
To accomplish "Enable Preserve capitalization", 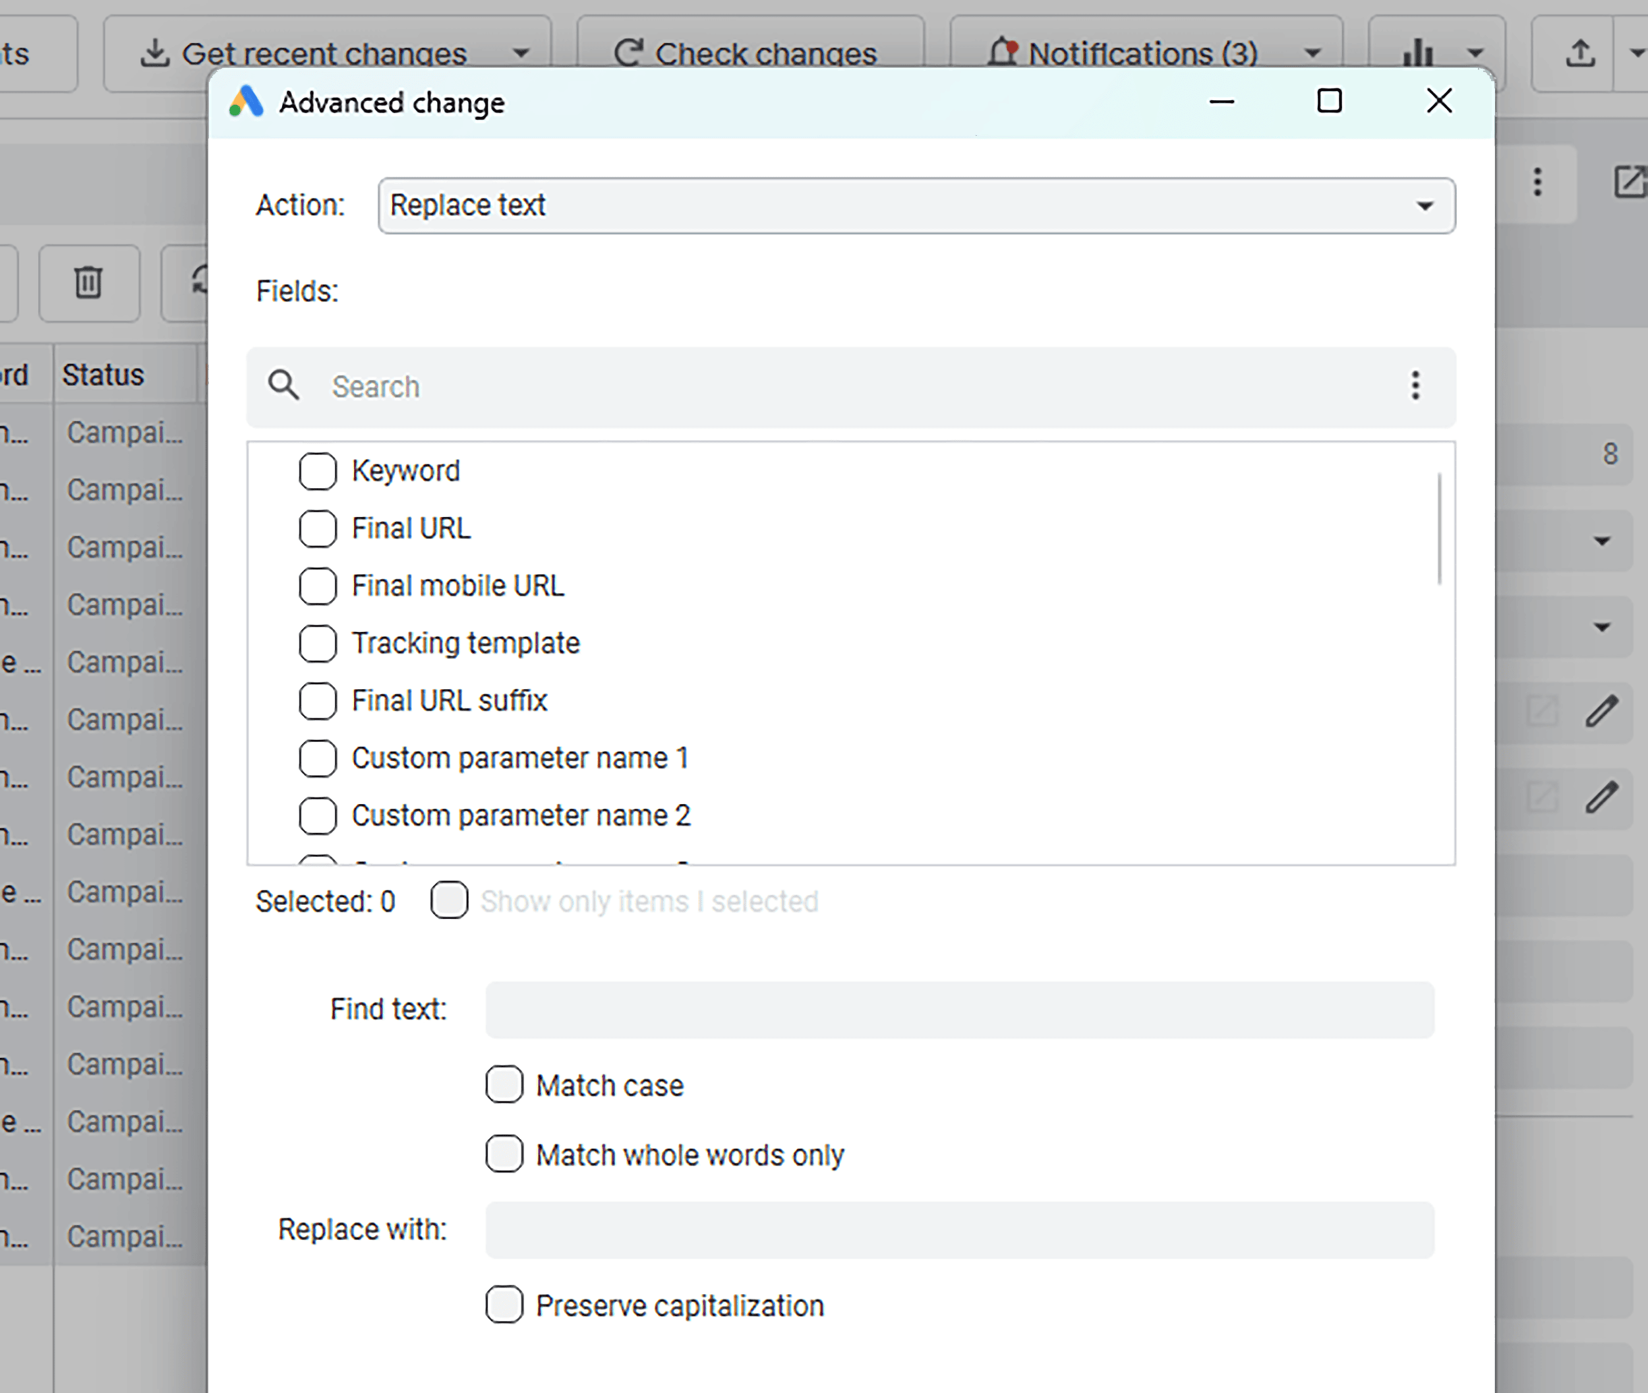I will (504, 1305).
